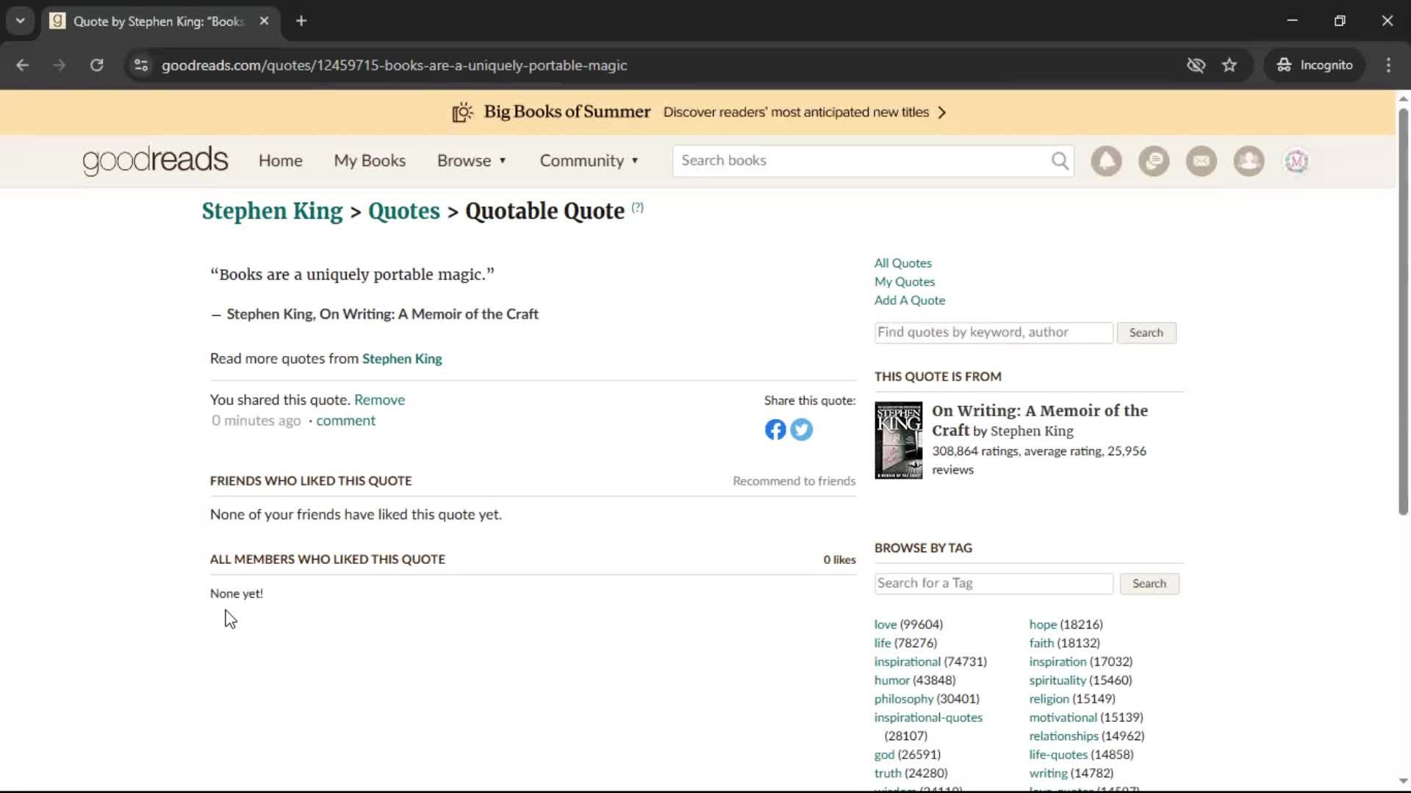This screenshot has height=793, width=1411.
Task: Click the tracking protection eye icon
Action: 1196,65
